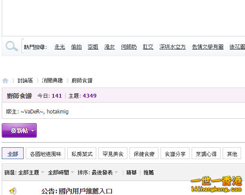Select the 其他 category tab

232,153
